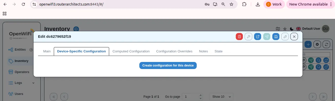This screenshot has height=101, width=335.
Task: Open the DU user avatar menu
Action: coord(325,29)
